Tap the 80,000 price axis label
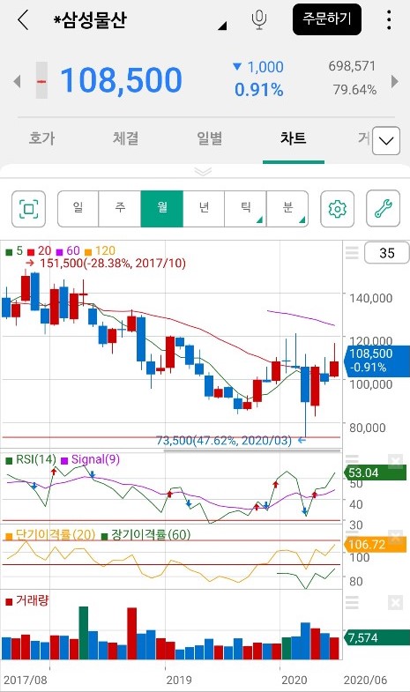 [x=368, y=428]
